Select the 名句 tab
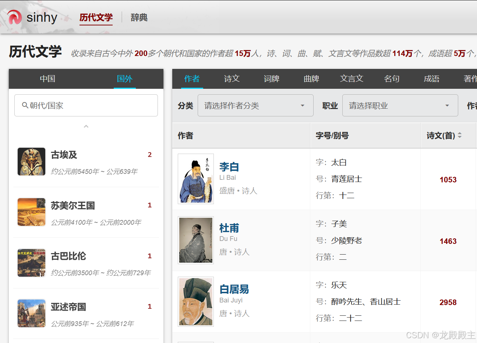 point(392,79)
